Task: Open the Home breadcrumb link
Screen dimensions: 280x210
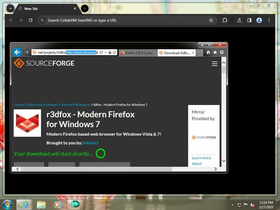Action: [x=20, y=105]
